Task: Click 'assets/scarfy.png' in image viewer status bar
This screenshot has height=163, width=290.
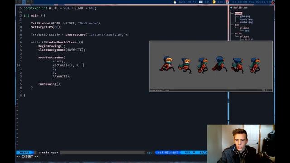Action: [159, 91]
